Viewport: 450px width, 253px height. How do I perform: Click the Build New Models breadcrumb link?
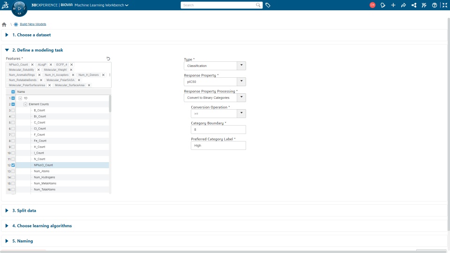coord(33,24)
